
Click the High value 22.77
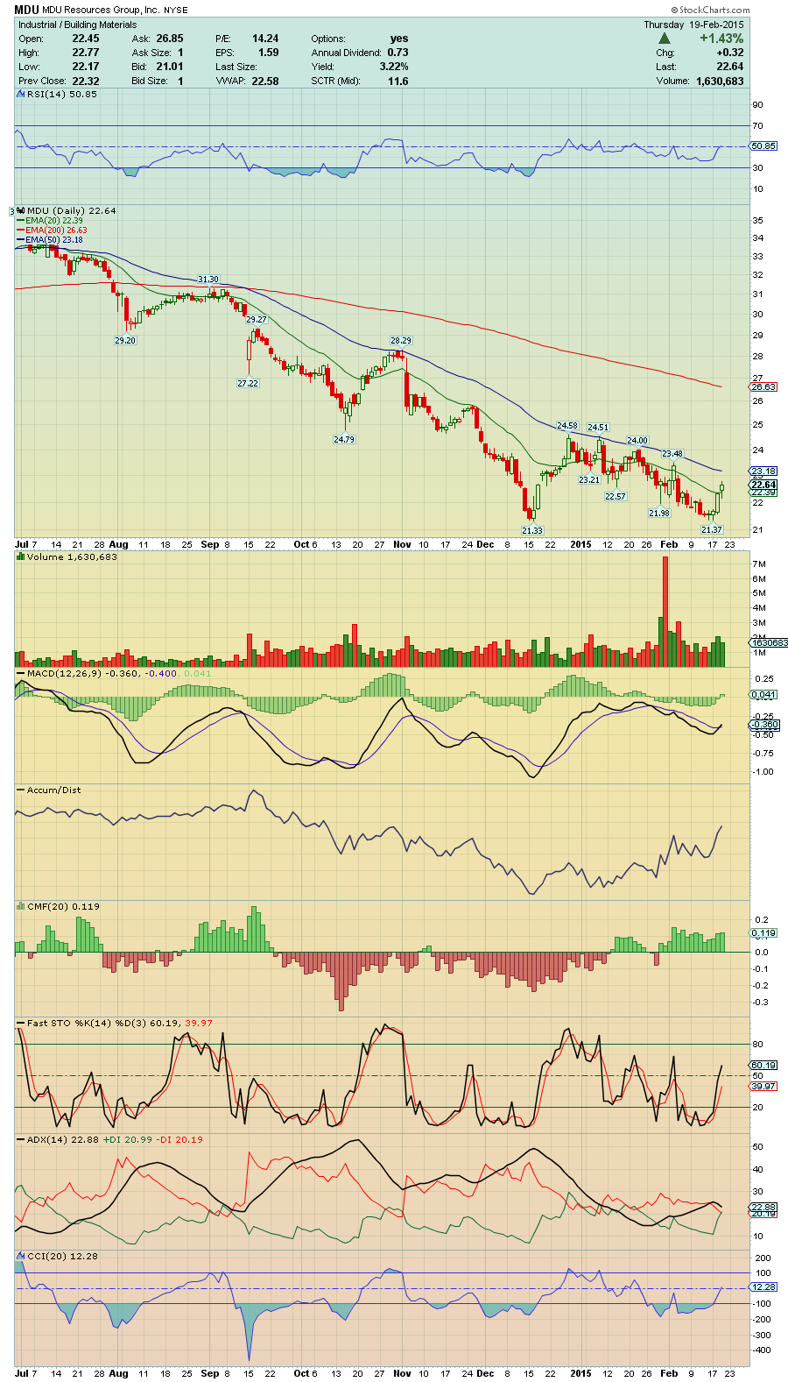(x=86, y=53)
